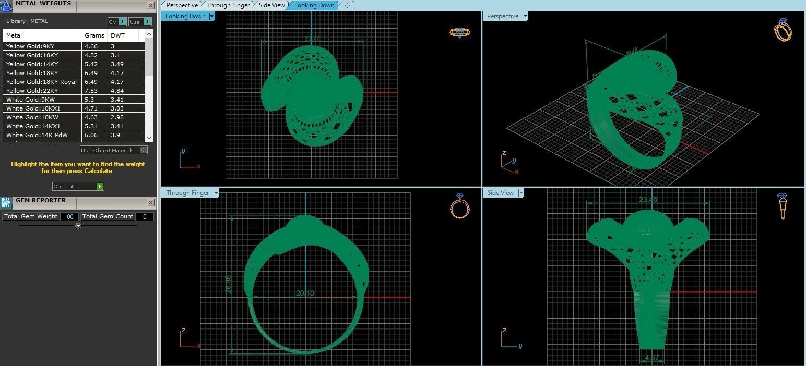Open the Perspective viewport dropdown arrow
Viewport: 806px width, 366px height.
pyautogui.click(x=525, y=16)
